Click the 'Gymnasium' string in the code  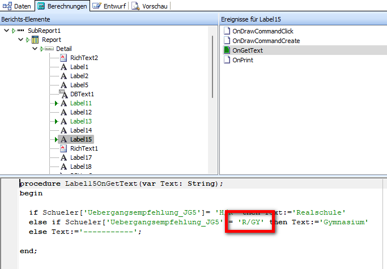pyautogui.click(x=344, y=222)
